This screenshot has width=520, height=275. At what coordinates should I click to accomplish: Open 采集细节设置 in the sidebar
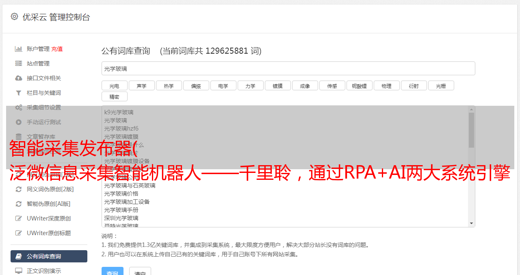tap(44, 107)
